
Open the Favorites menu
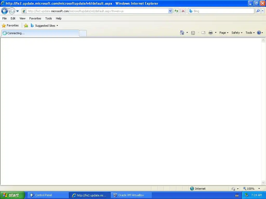tap(35, 18)
